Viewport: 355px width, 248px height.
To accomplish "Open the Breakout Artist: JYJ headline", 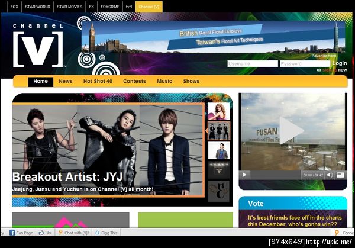I will [67, 176].
